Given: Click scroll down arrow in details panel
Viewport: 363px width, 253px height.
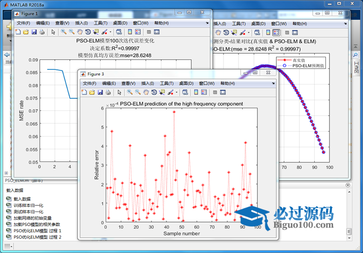Looking at the screenshot, I should pyautogui.click(x=349, y=238).
